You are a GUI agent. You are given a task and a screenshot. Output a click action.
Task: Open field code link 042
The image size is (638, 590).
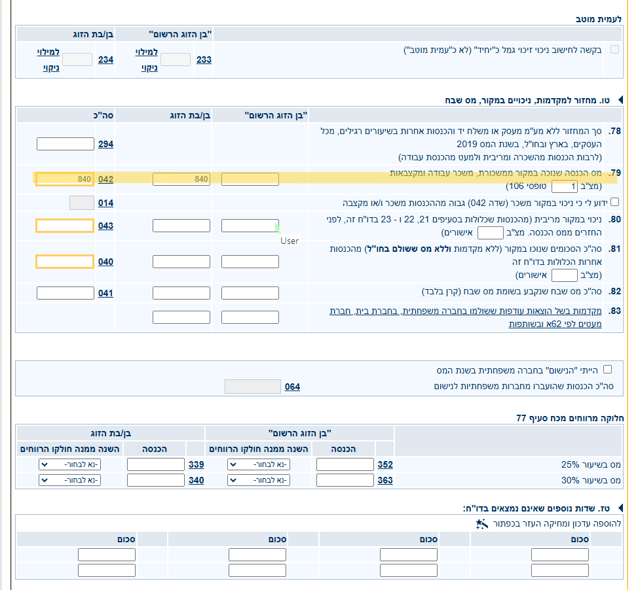pyautogui.click(x=106, y=180)
